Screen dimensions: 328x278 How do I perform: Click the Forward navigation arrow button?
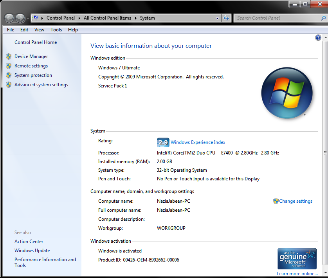20,18
